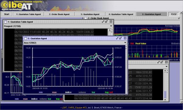
Task: Click the ibeAT euro logo icon
Action: 5,5
